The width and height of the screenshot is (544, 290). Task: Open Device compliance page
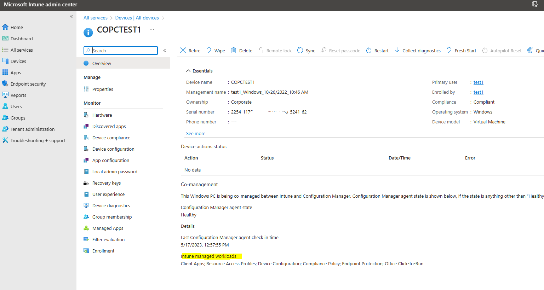tap(111, 138)
